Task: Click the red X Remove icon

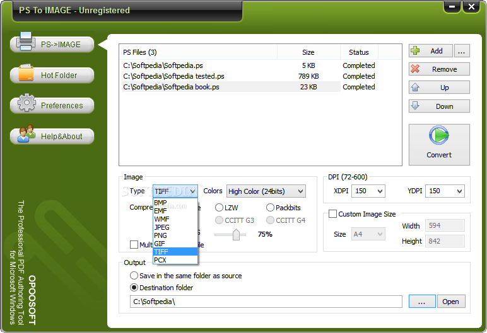Action: pyautogui.click(x=415, y=69)
